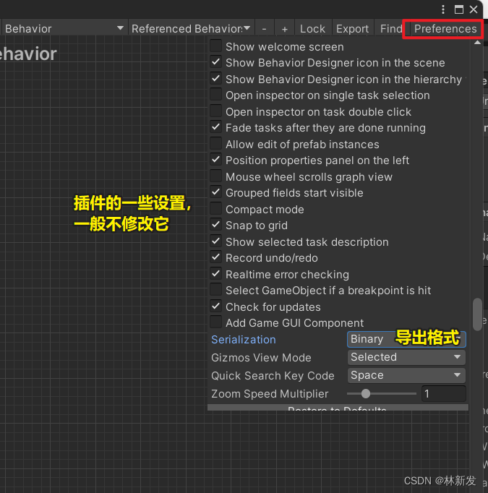This screenshot has width=488, height=493.
Task: Toggle Record undo/redo checkbox
Action: (x=216, y=257)
